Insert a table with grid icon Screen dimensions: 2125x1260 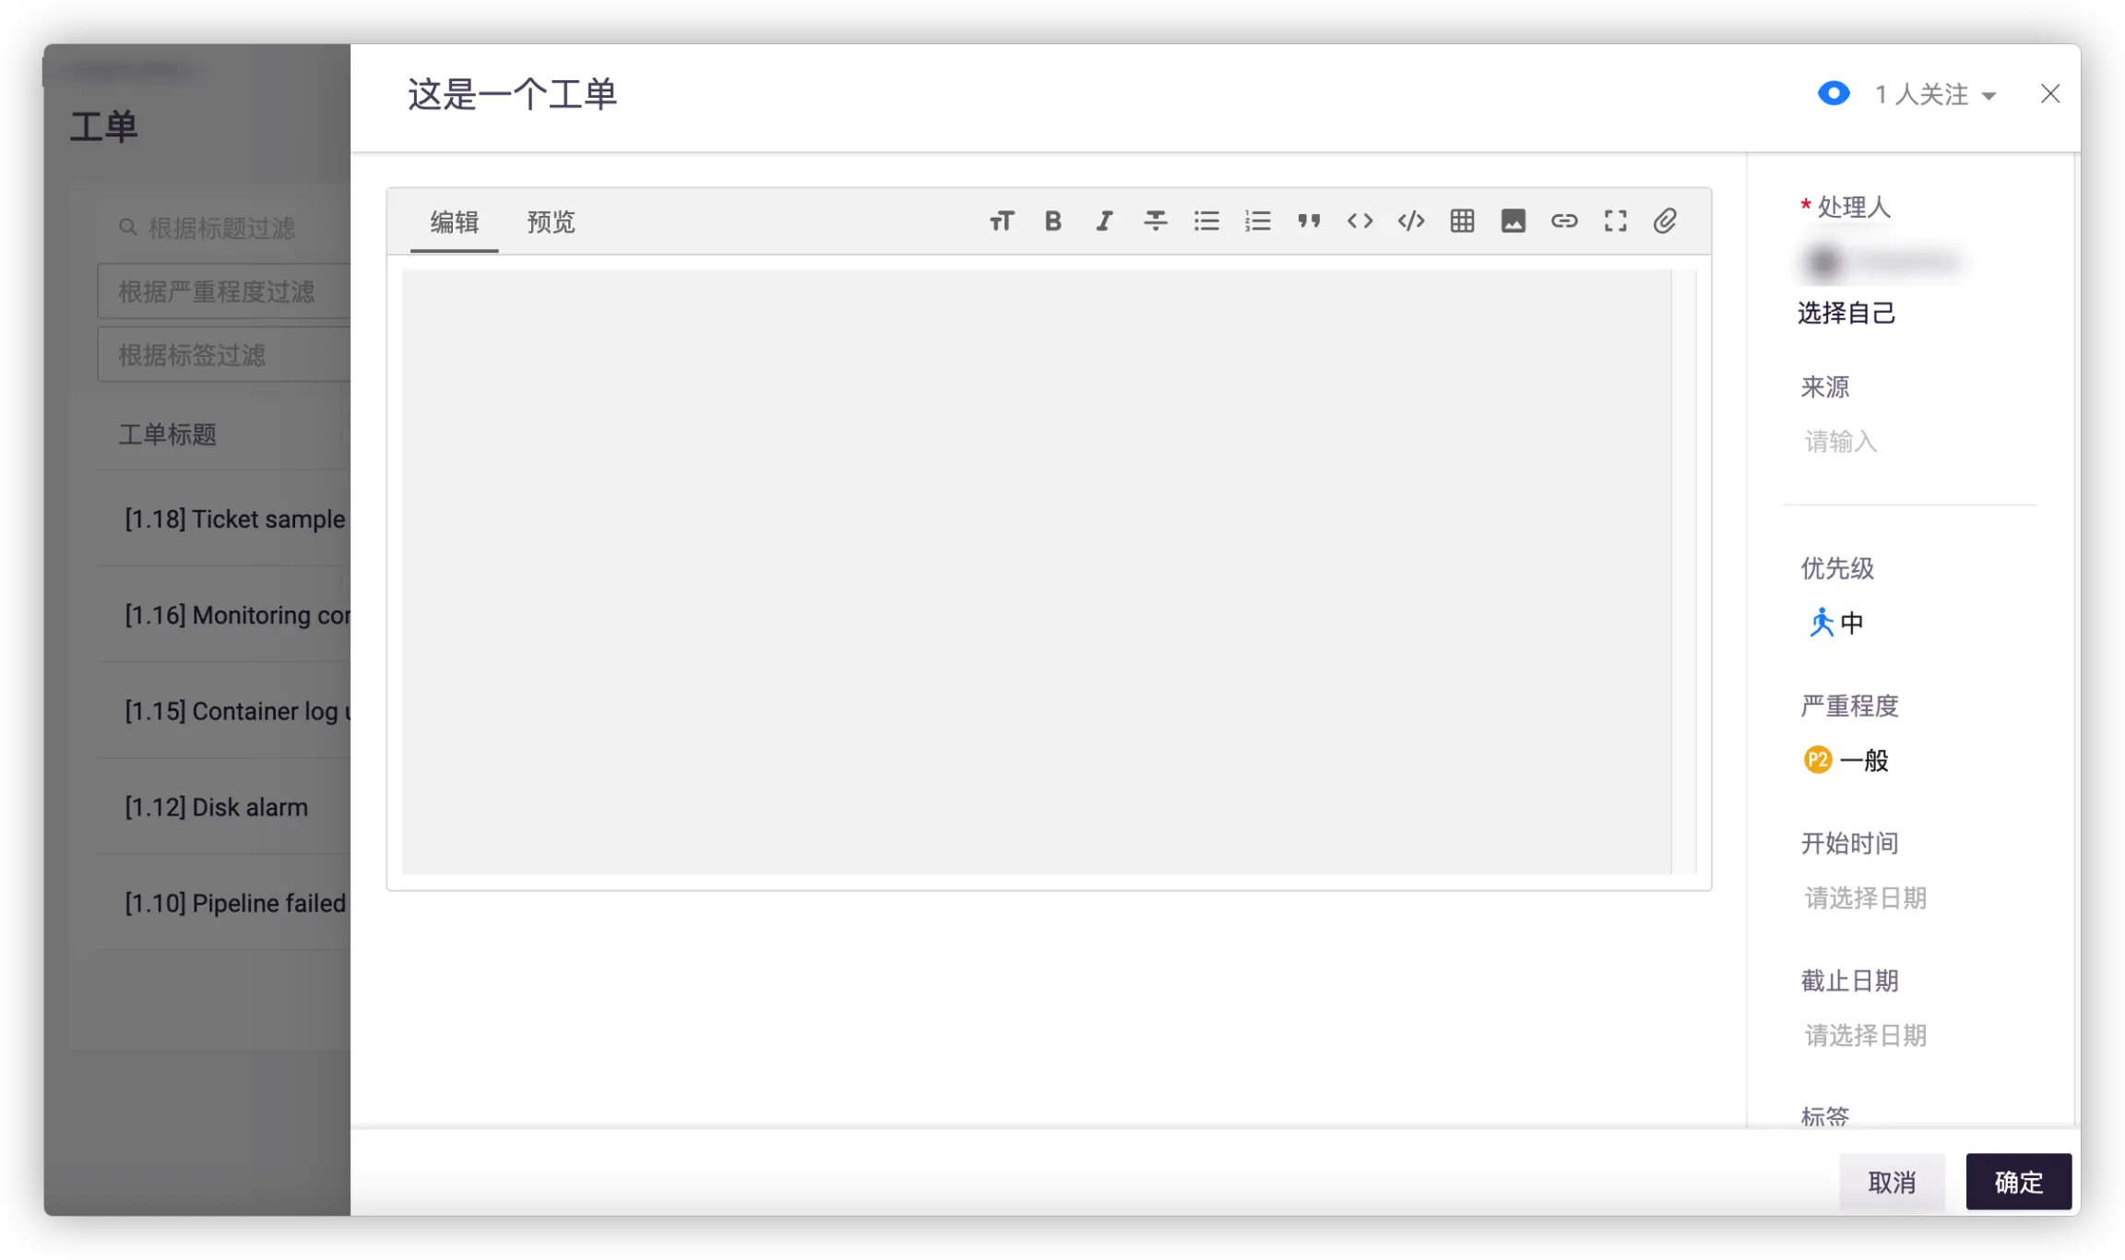pyautogui.click(x=1462, y=221)
